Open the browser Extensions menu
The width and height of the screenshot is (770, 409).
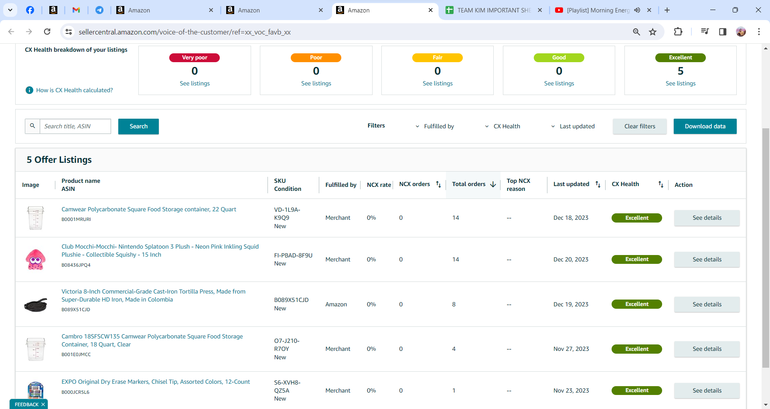click(678, 32)
